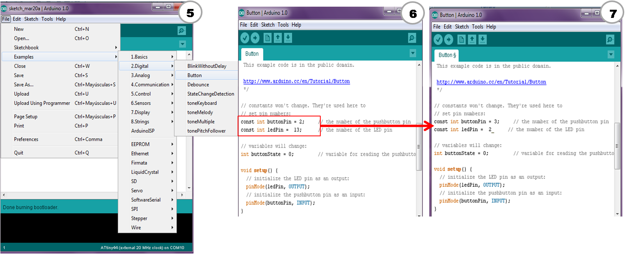Choose Upload Using Programmer menu entry
Screen dimensions: 634x257
(60, 103)
